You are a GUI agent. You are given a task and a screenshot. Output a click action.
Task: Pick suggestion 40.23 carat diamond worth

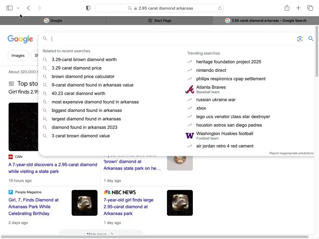(78, 93)
